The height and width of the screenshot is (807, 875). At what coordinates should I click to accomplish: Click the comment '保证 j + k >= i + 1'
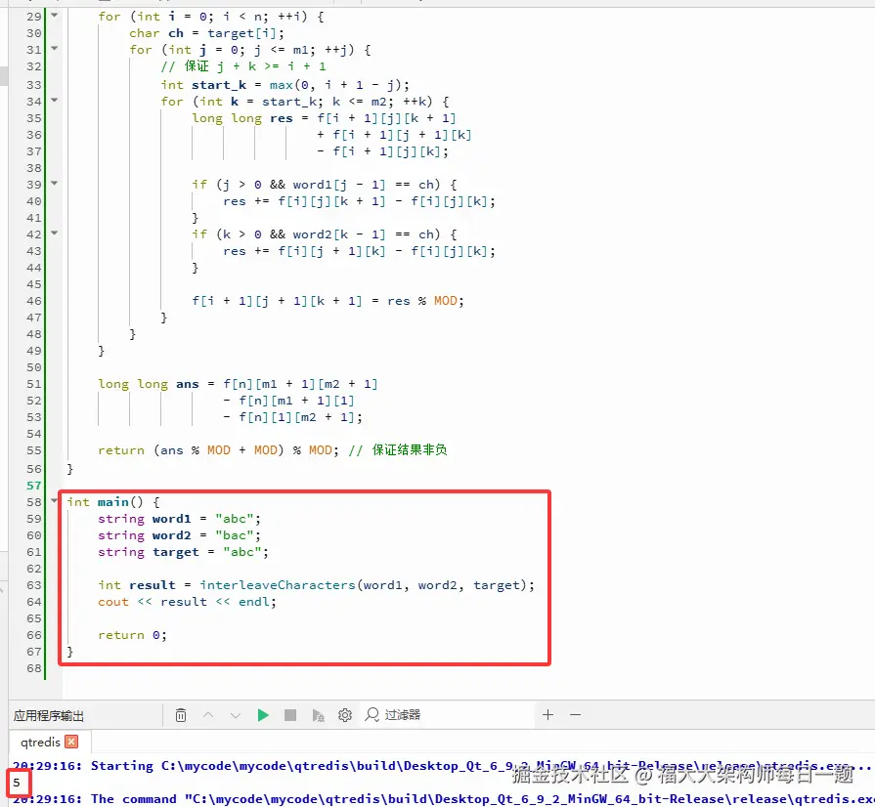[x=243, y=66]
